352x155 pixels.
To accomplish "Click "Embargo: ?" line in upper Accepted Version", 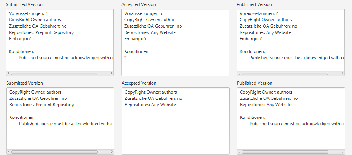I will (x=135, y=39).
